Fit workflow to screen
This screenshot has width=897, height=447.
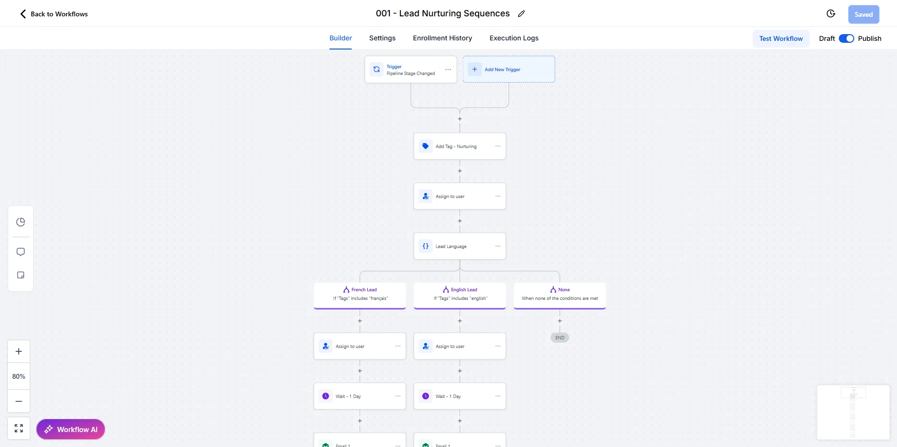click(x=19, y=428)
